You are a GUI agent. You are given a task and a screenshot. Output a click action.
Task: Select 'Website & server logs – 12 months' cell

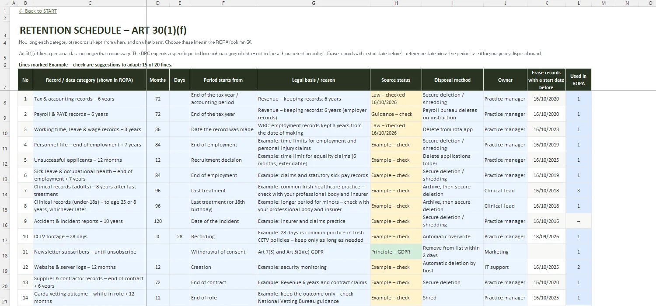tap(90, 267)
